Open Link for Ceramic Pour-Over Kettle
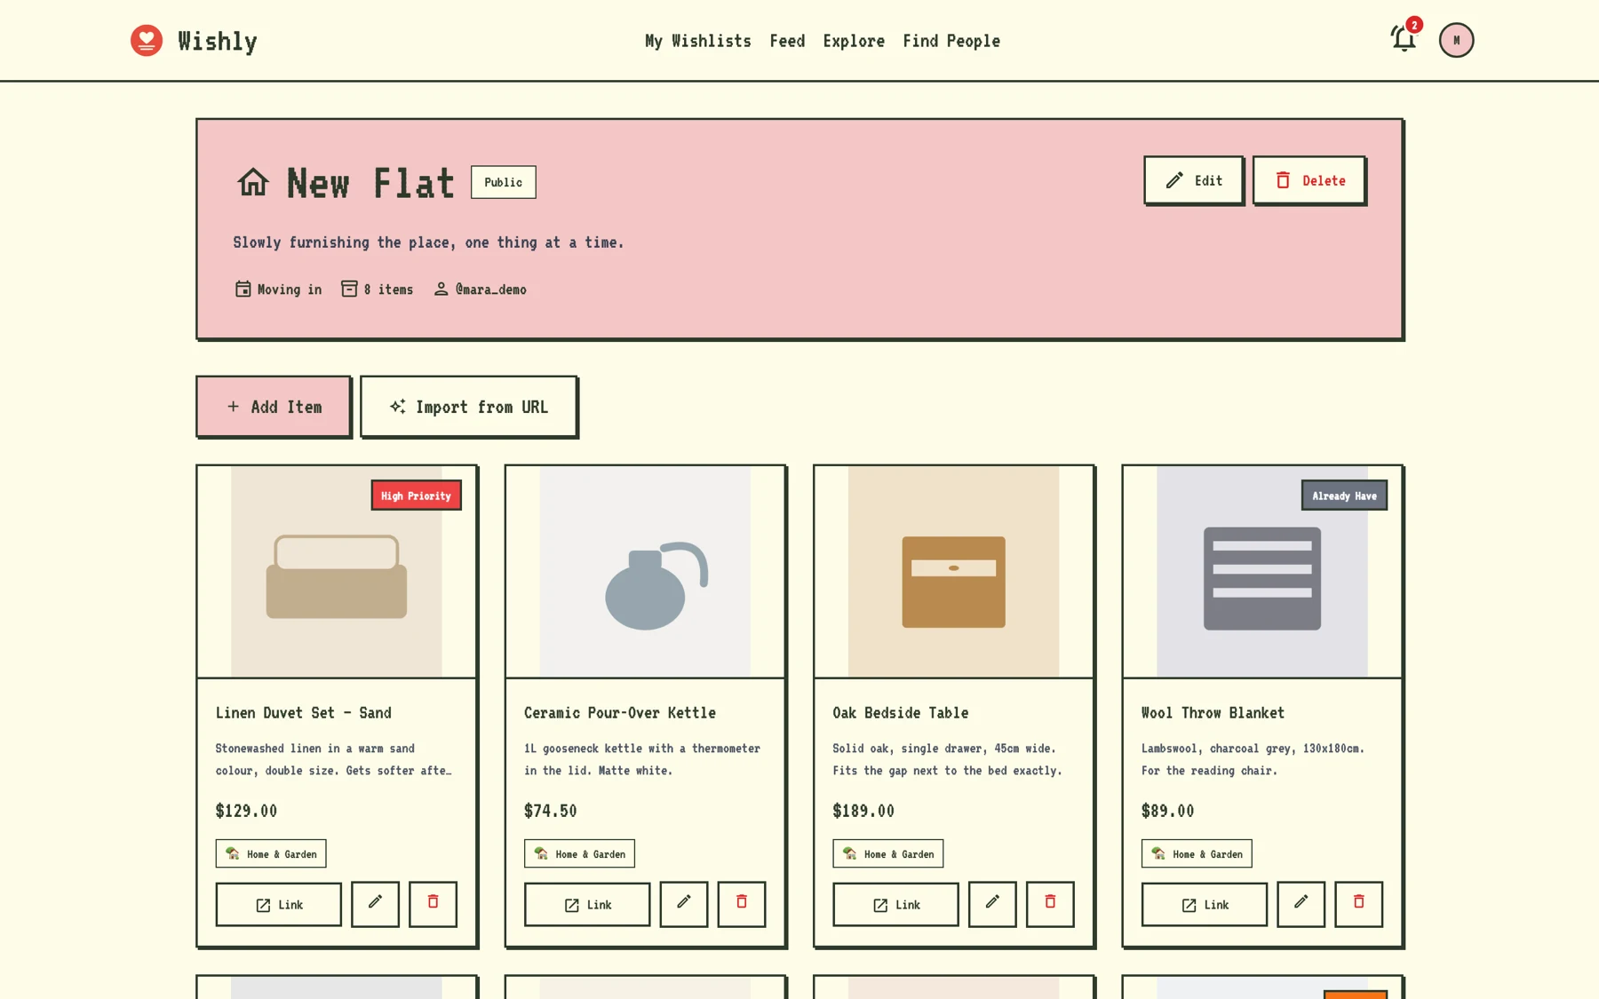This screenshot has width=1599, height=999. (x=587, y=904)
